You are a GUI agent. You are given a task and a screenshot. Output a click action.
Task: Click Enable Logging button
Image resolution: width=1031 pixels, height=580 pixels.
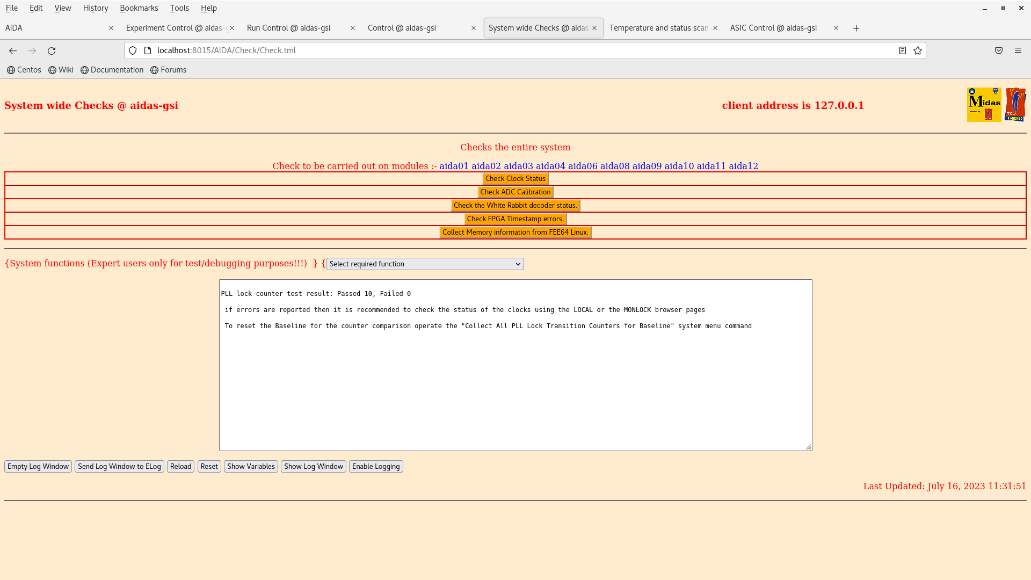[376, 466]
